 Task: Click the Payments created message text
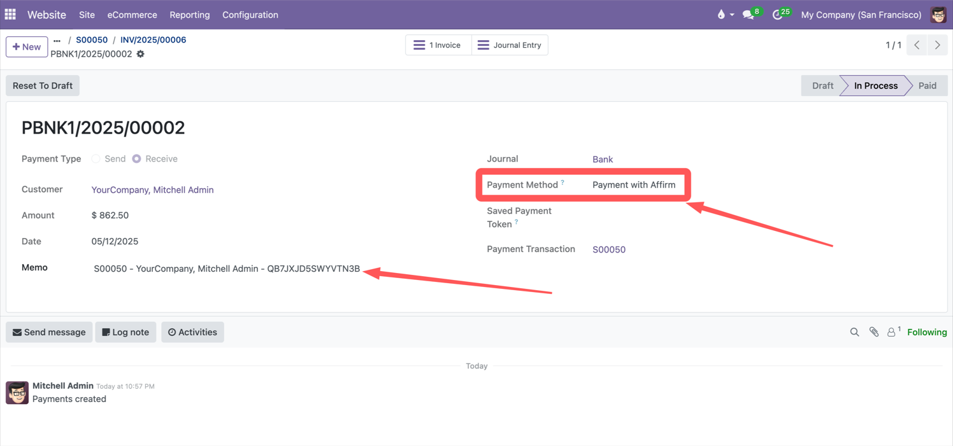point(69,399)
